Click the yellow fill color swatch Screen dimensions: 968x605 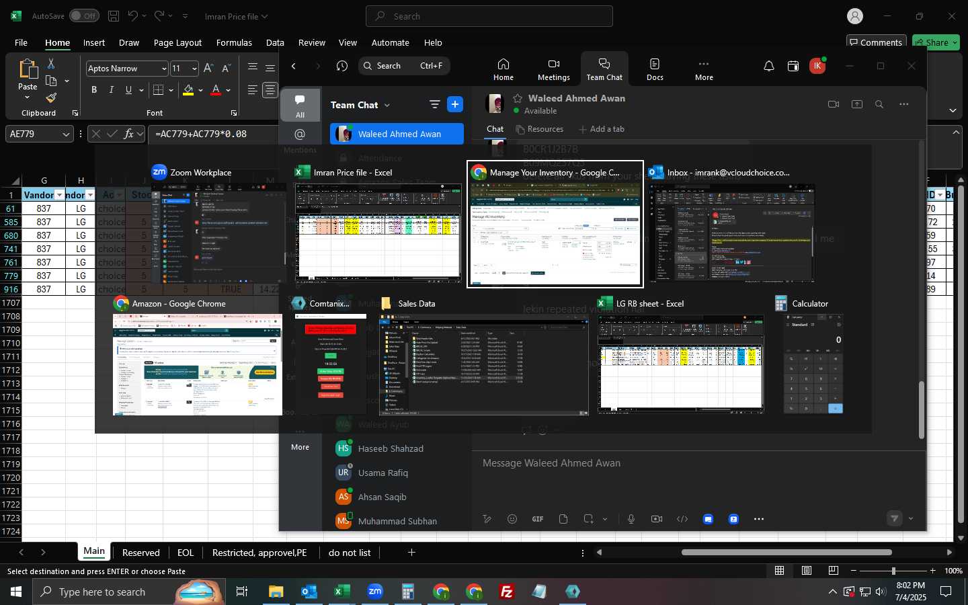point(188,89)
